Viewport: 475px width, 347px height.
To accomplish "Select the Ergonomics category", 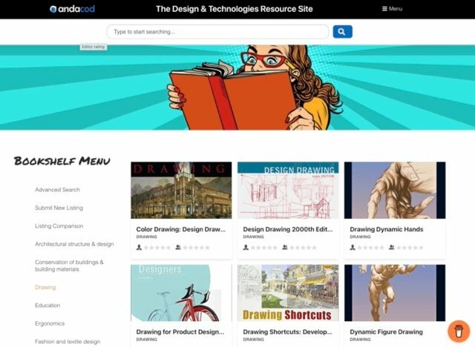I will point(50,324).
